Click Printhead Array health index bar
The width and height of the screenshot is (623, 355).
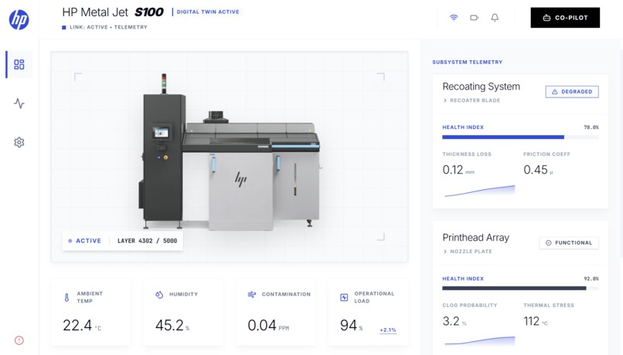pyautogui.click(x=520, y=289)
